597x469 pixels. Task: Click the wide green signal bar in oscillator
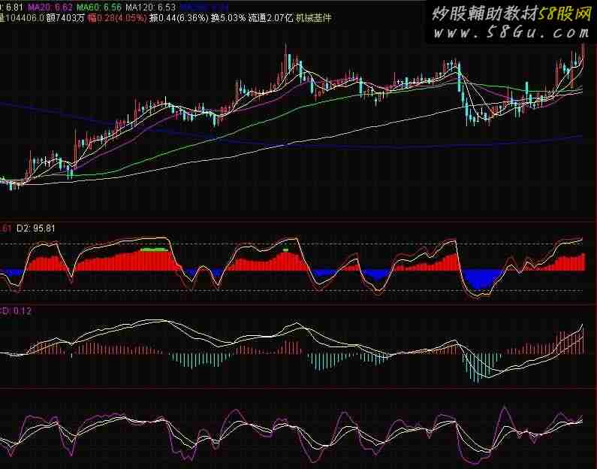pos(153,249)
